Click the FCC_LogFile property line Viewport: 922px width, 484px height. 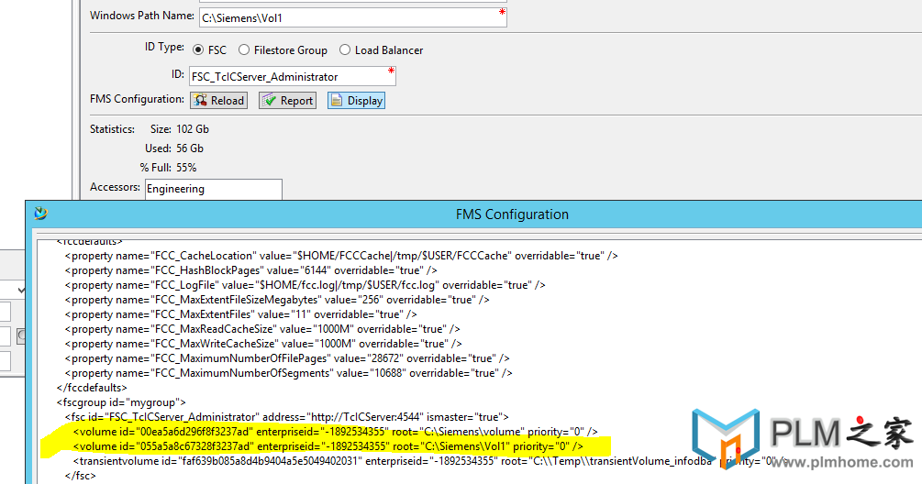(305, 285)
